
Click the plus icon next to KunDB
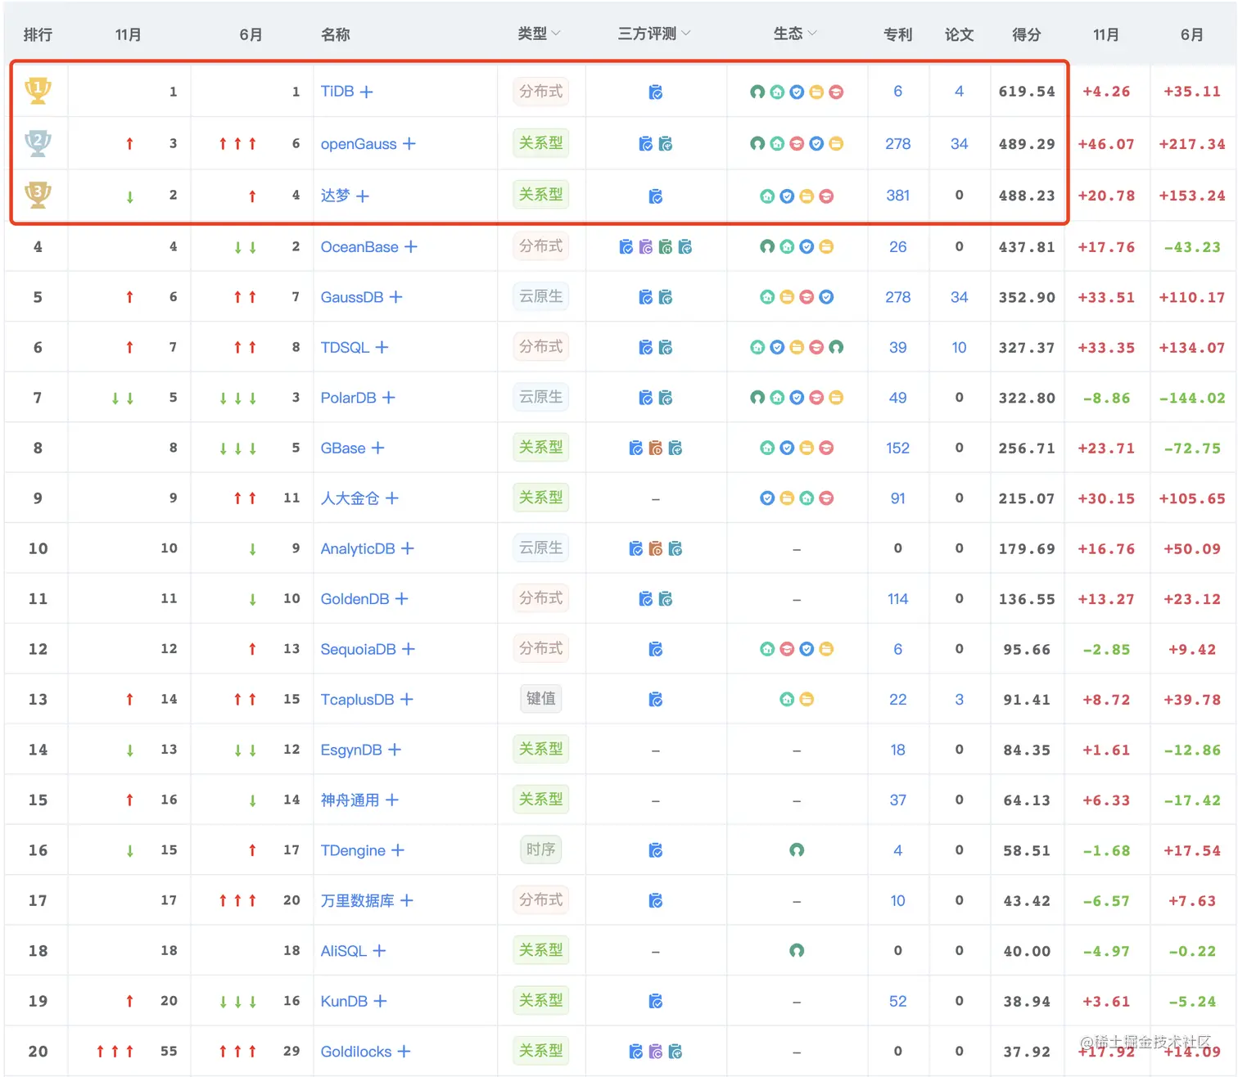tap(381, 1002)
